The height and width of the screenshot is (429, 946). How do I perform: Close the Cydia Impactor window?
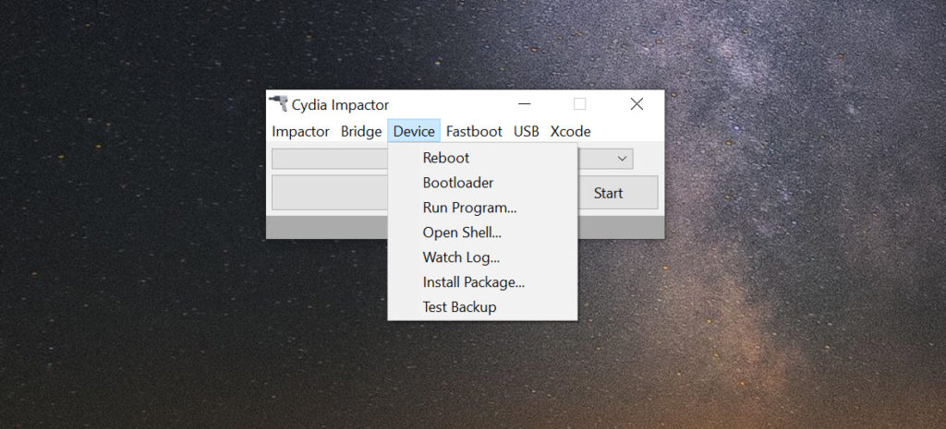pos(637,104)
